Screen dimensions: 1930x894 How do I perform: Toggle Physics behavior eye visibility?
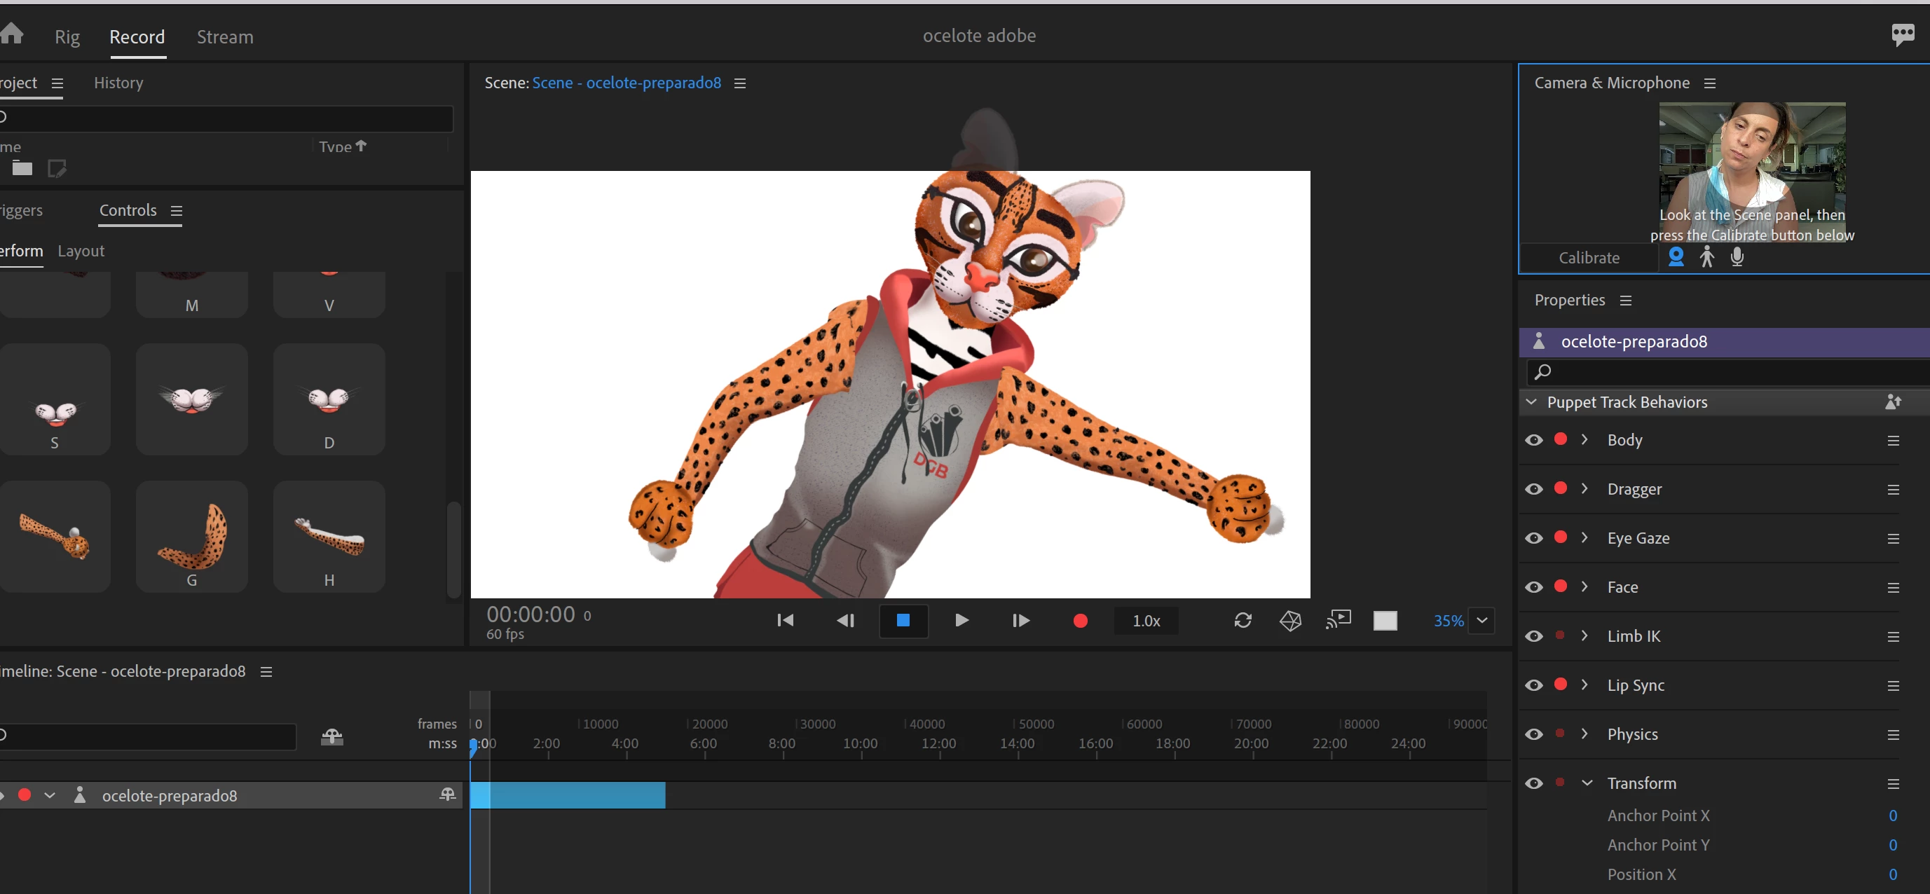(1533, 734)
